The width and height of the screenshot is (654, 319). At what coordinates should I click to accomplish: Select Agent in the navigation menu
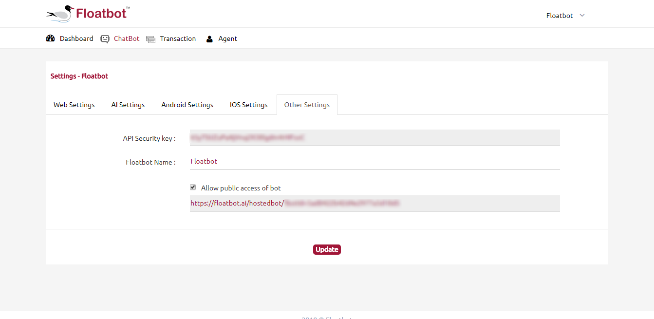tap(227, 38)
